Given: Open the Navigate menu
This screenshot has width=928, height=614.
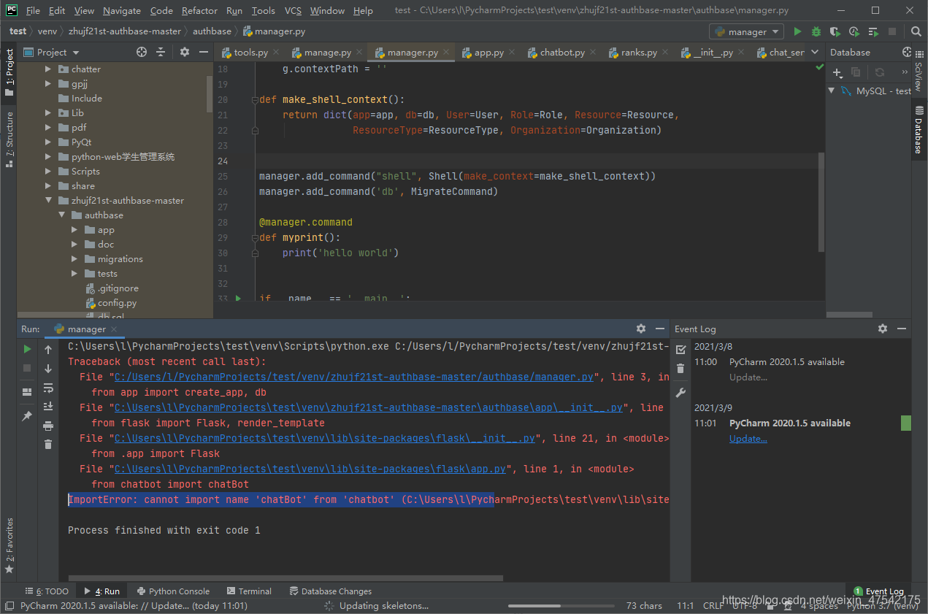Looking at the screenshot, I should coord(122,10).
